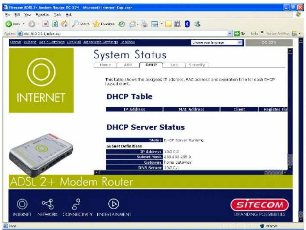Click 'DHCP Server Running' status text
306x230 pixels.
click(x=184, y=140)
